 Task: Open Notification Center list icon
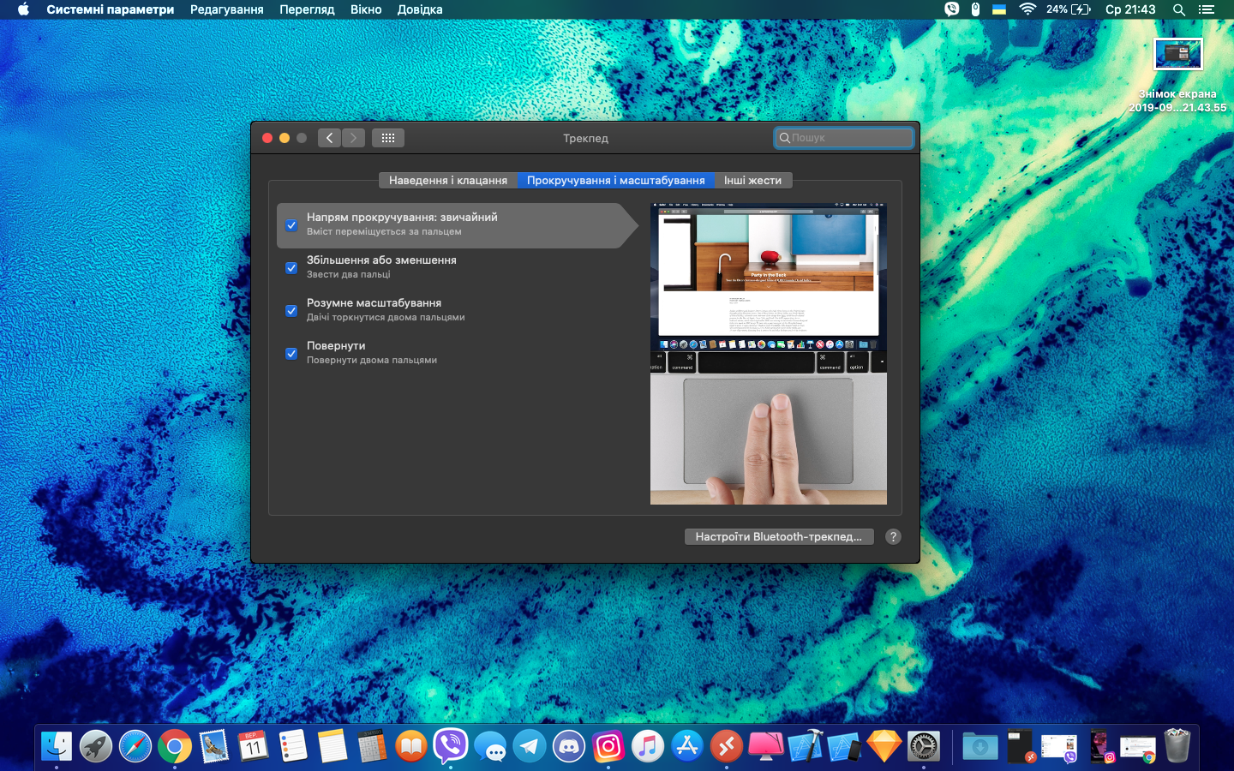tap(1207, 9)
